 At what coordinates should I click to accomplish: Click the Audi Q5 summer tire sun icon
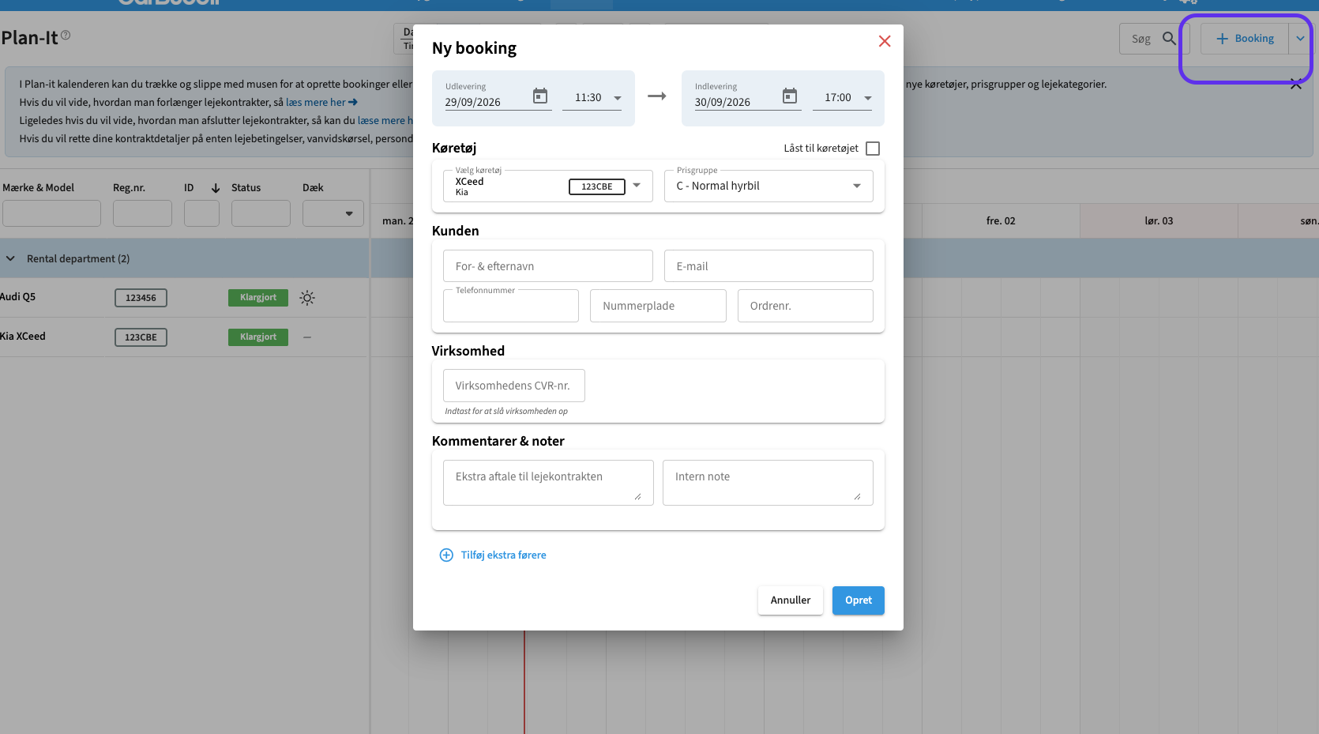click(x=307, y=298)
